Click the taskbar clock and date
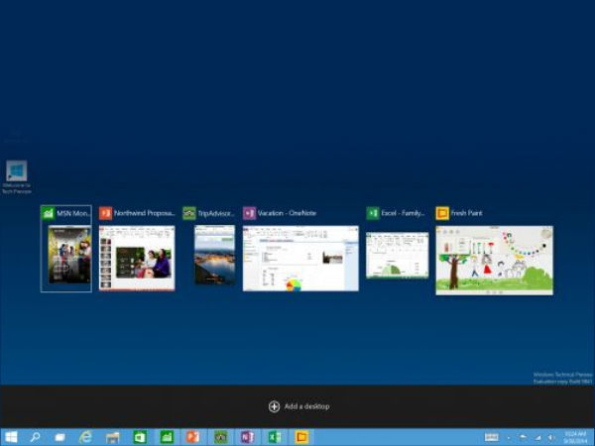Image resolution: width=595 pixels, height=446 pixels. [x=575, y=437]
